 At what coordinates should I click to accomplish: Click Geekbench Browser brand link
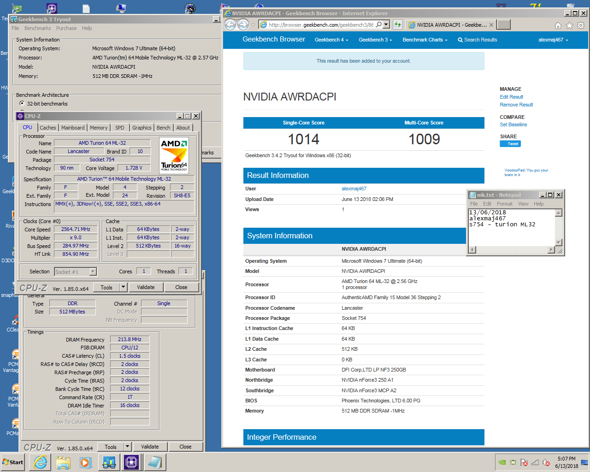point(274,39)
